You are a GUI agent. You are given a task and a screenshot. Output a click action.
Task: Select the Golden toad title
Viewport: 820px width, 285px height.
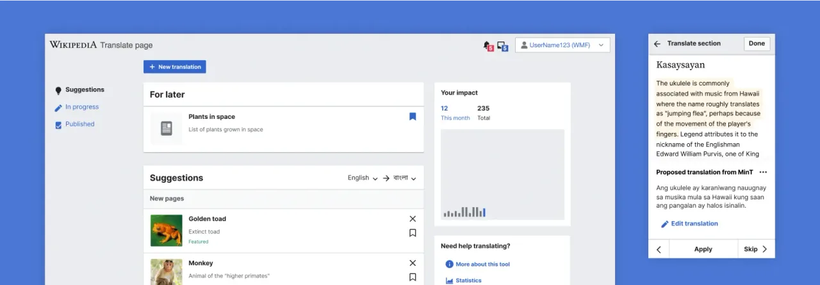tap(207, 219)
